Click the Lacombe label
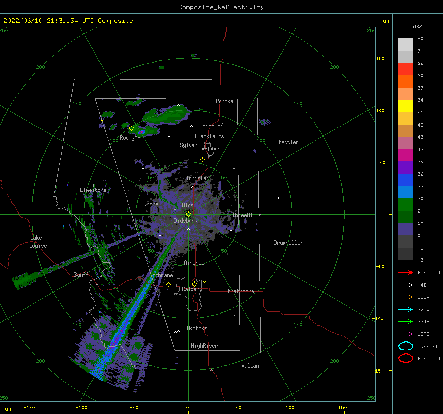Image resolution: width=443 pixels, height=414 pixels. click(213, 124)
